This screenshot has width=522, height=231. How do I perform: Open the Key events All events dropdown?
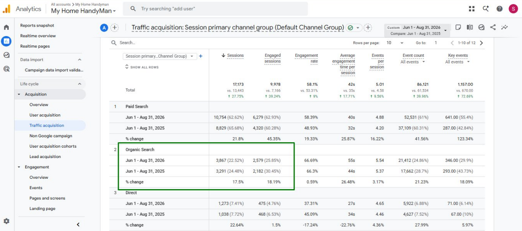458,62
